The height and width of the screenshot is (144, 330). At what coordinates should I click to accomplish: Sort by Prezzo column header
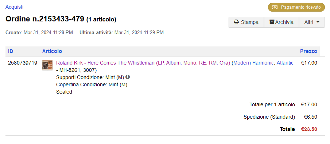(x=308, y=51)
